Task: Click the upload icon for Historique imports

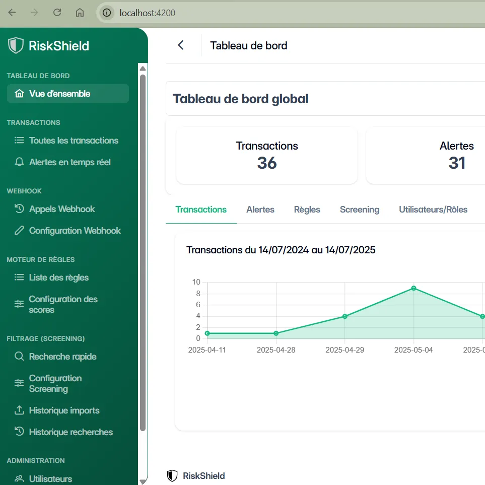Action: pos(19,410)
